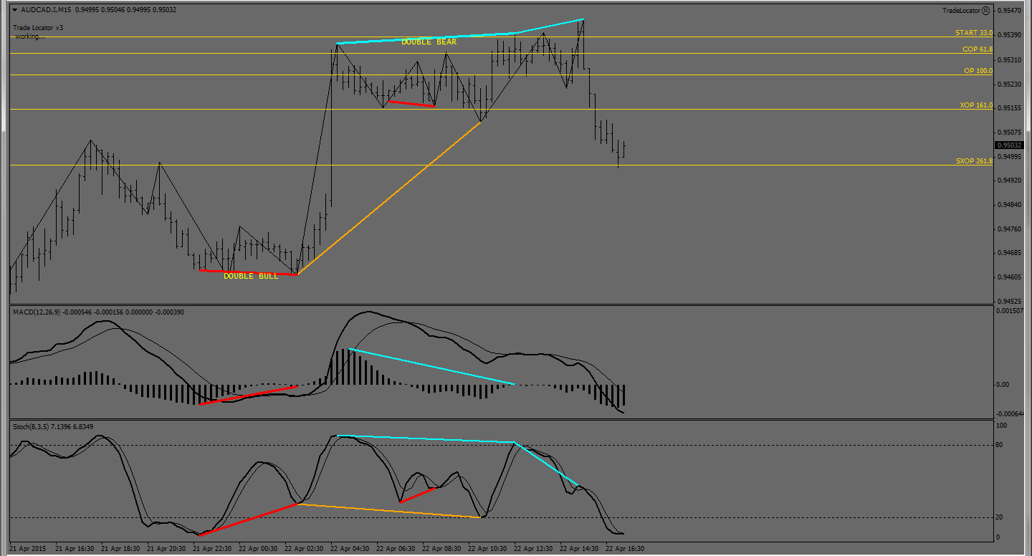
Task: Click the "22 Apr 16:30" time axis label
Action: pyautogui.click(x=625, y=549)
